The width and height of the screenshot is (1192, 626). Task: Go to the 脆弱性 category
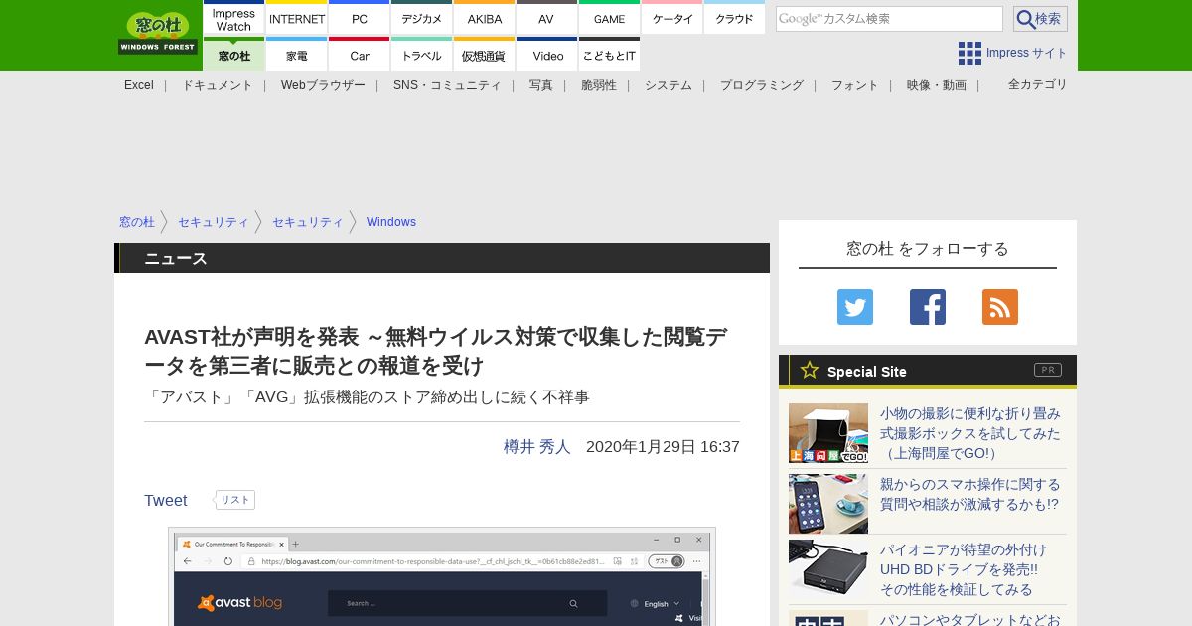pyautogui.click(x=599, y=85)
